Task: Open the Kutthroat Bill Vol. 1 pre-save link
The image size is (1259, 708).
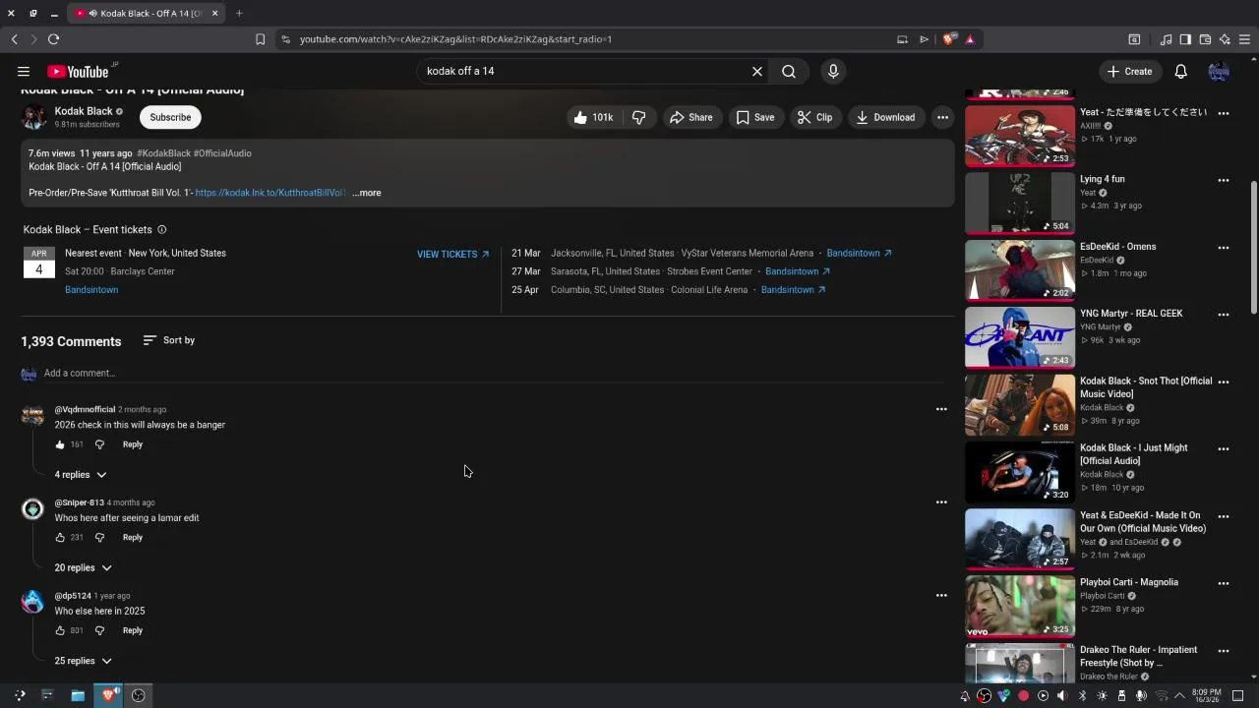Action: (270, 193)
